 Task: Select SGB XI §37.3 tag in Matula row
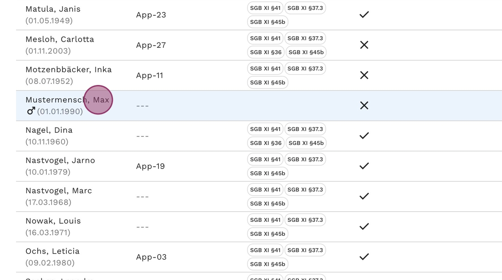pos(305,8)
